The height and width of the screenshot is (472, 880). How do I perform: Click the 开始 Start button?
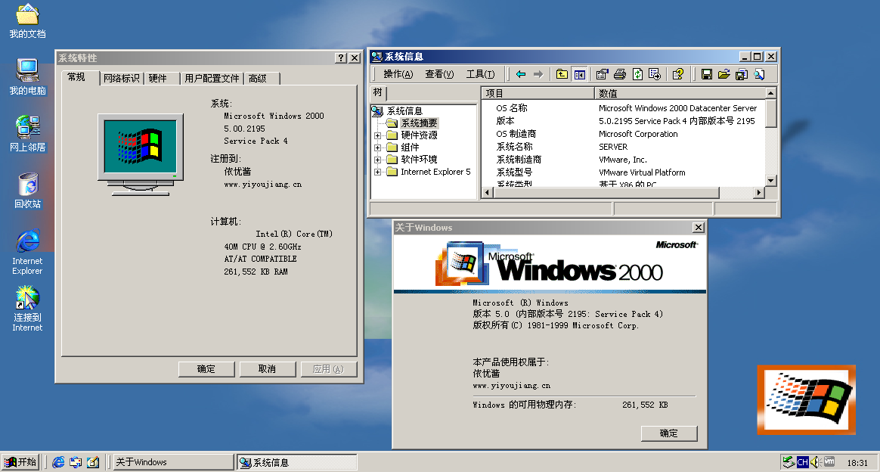tap(20, 462)
